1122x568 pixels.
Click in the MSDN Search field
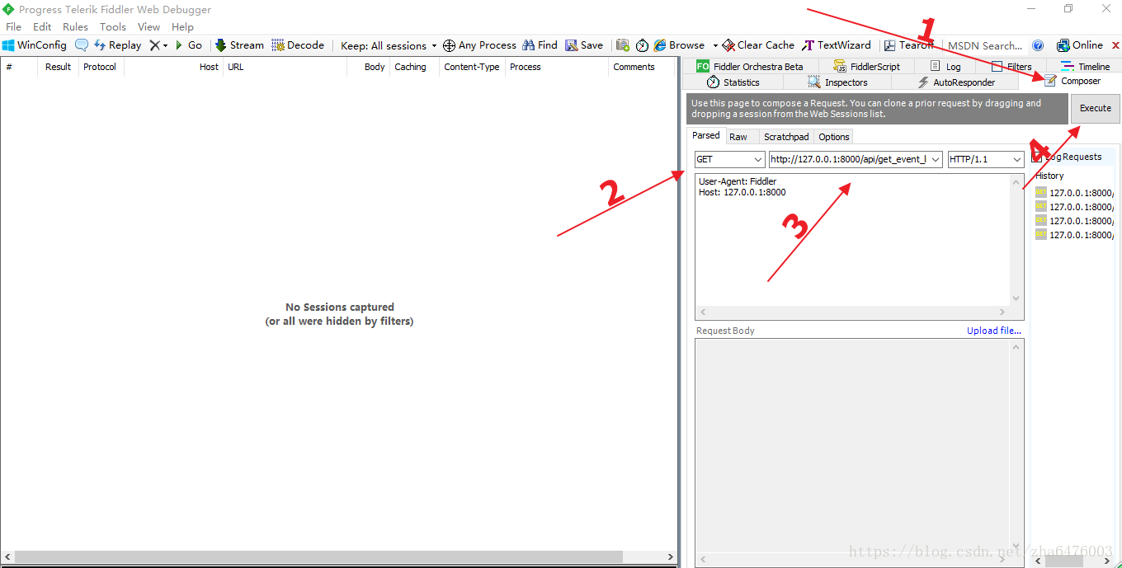point(984,45)
